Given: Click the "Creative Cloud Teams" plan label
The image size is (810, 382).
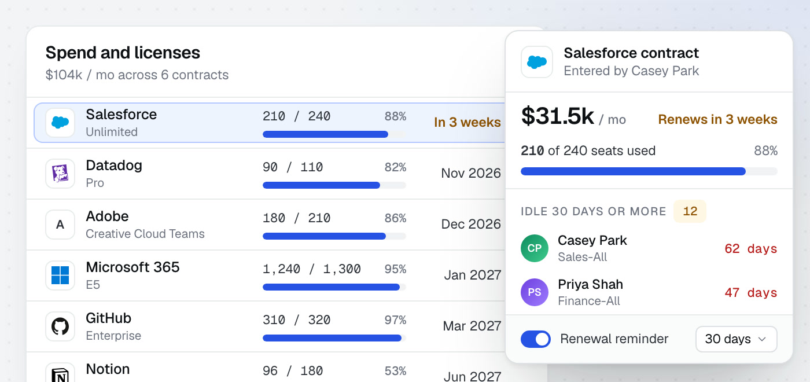Looking at the screenshot, I should (x=145, y=234).
